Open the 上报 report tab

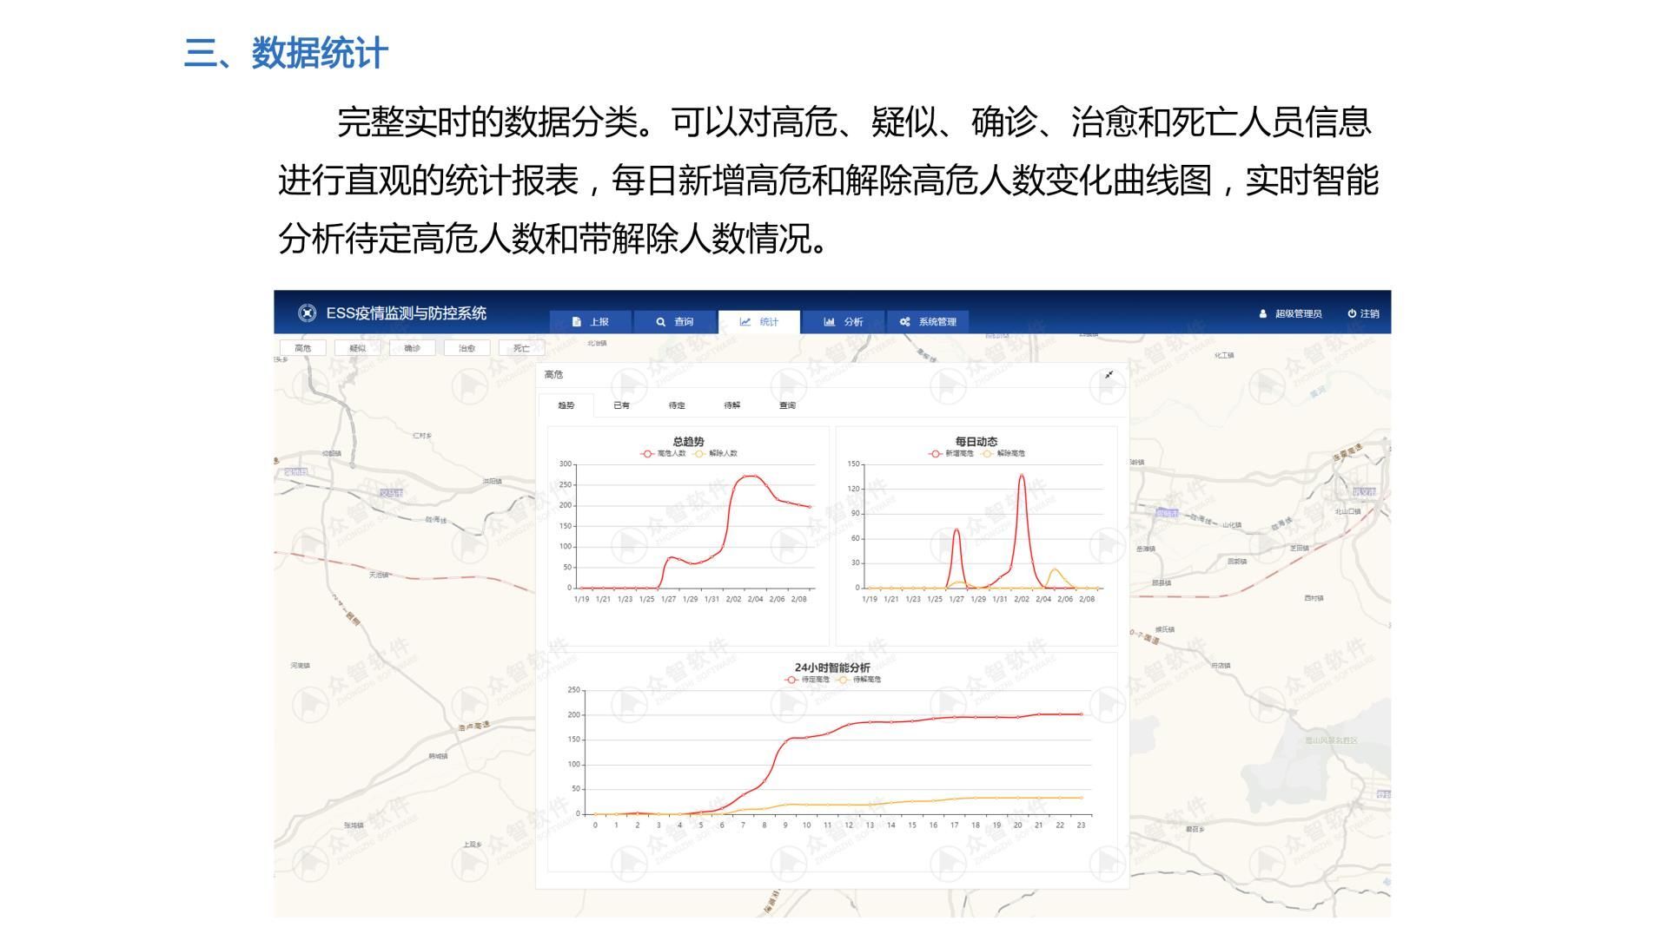click(x=590, y=322)
